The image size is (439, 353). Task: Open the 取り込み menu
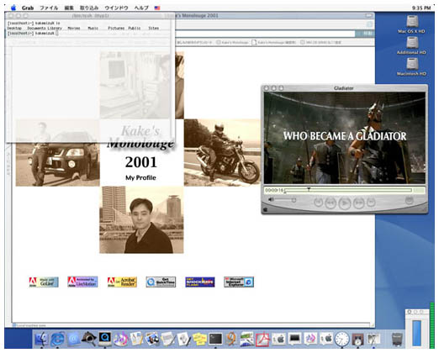coord(89,8)
